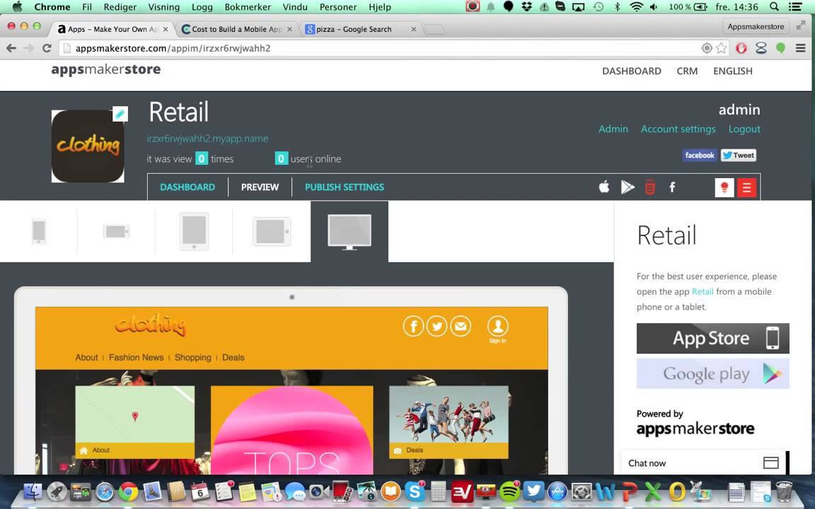Open irzxr6rwjwahh2.myapp.name link
The width and height of the screenshot is (815, 509).
(x=207, y=139)
